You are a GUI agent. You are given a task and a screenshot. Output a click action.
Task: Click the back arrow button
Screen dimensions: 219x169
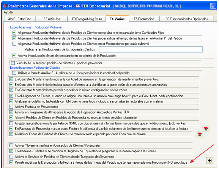pyautogui.click(x=210, y=160)
